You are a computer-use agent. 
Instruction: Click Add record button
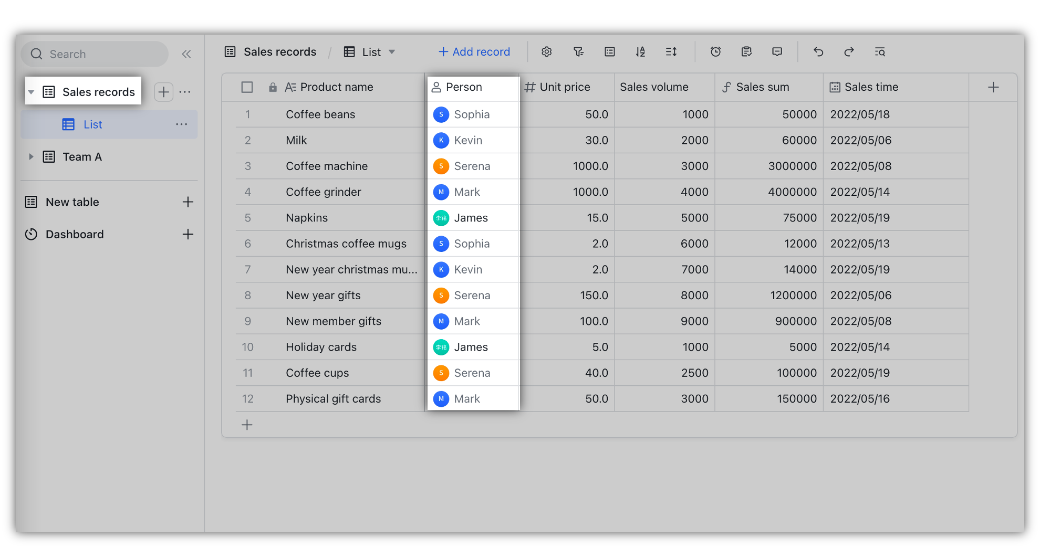pos(474,52)
